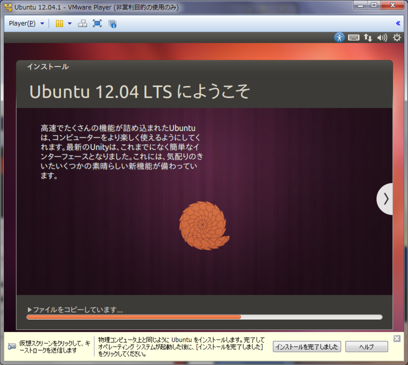Click the network up/down arrows indicator
Screen dimensions: 408x365
click(368, 37)
